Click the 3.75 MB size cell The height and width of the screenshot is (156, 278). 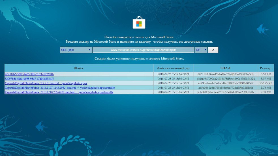coord(266,88)
